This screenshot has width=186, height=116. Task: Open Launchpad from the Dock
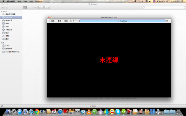[14, 111]
